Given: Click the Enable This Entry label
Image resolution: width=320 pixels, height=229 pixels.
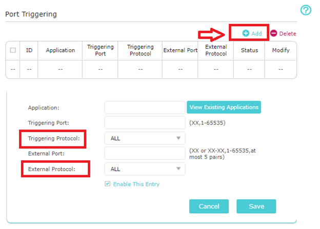Looking at the screenshot, I should point(136,184).
